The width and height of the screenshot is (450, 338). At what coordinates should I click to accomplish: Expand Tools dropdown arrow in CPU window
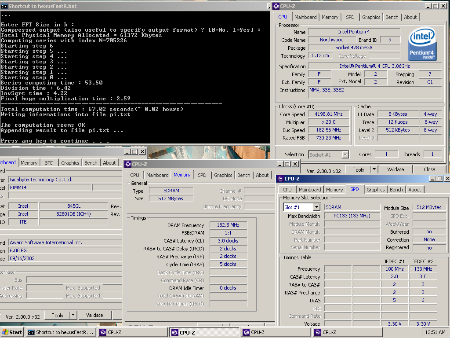(x=374, y=169)
